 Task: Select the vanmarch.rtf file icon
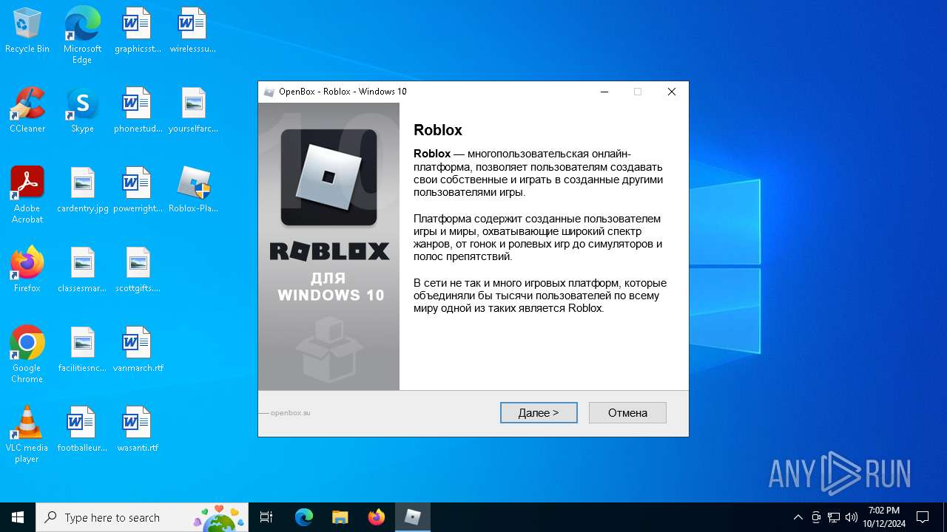click(138, 350)
